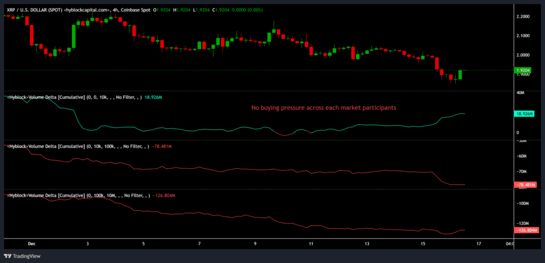Click the teal 18.926M axis value tag
Screen dimensions: 545x263
[x=524, y=114]
